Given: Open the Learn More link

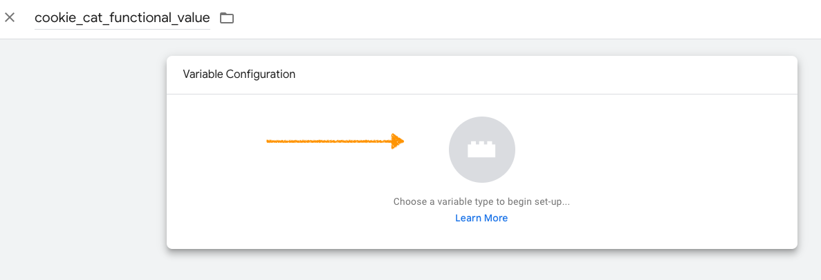Looking at the screenshot, I should (481, 218).
